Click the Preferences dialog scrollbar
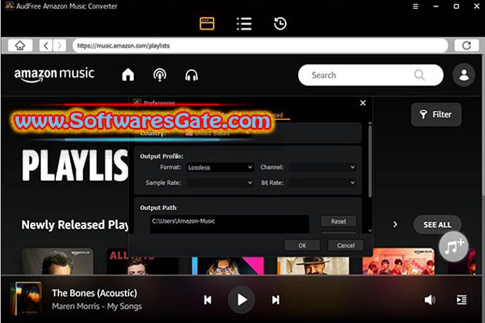 click(370, 161)
